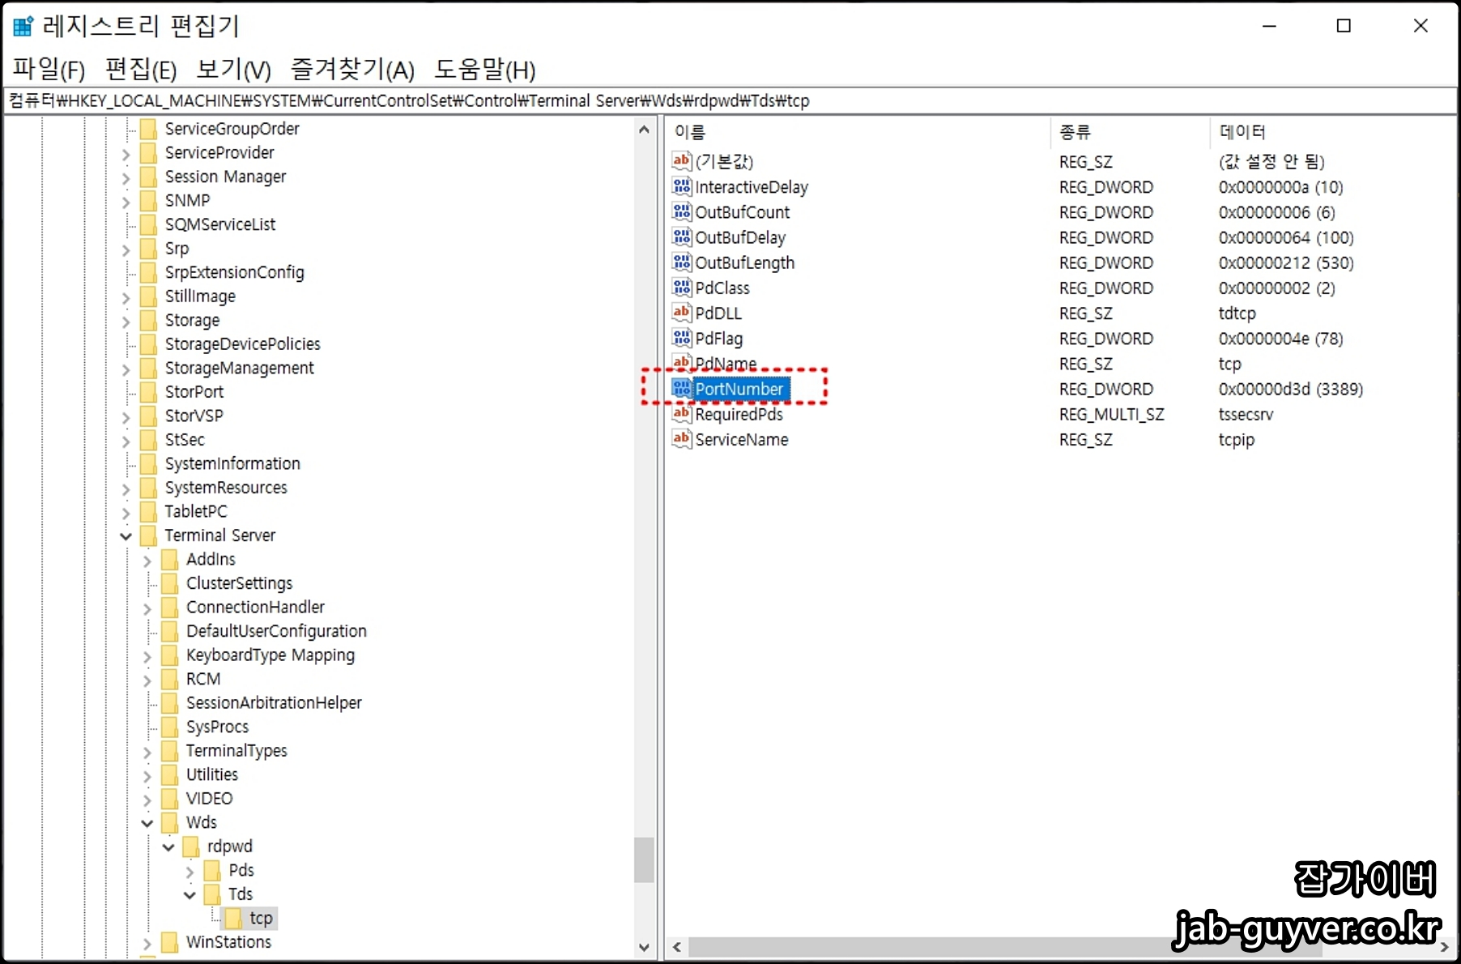Click the tree pane scroll-down arrow
The height and width of the screenshot is (964, 1461).
(x=644, y=947)
